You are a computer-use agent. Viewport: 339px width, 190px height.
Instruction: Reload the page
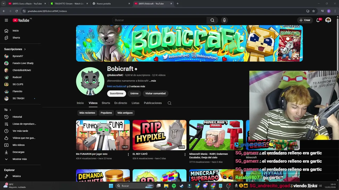[16, 11]
